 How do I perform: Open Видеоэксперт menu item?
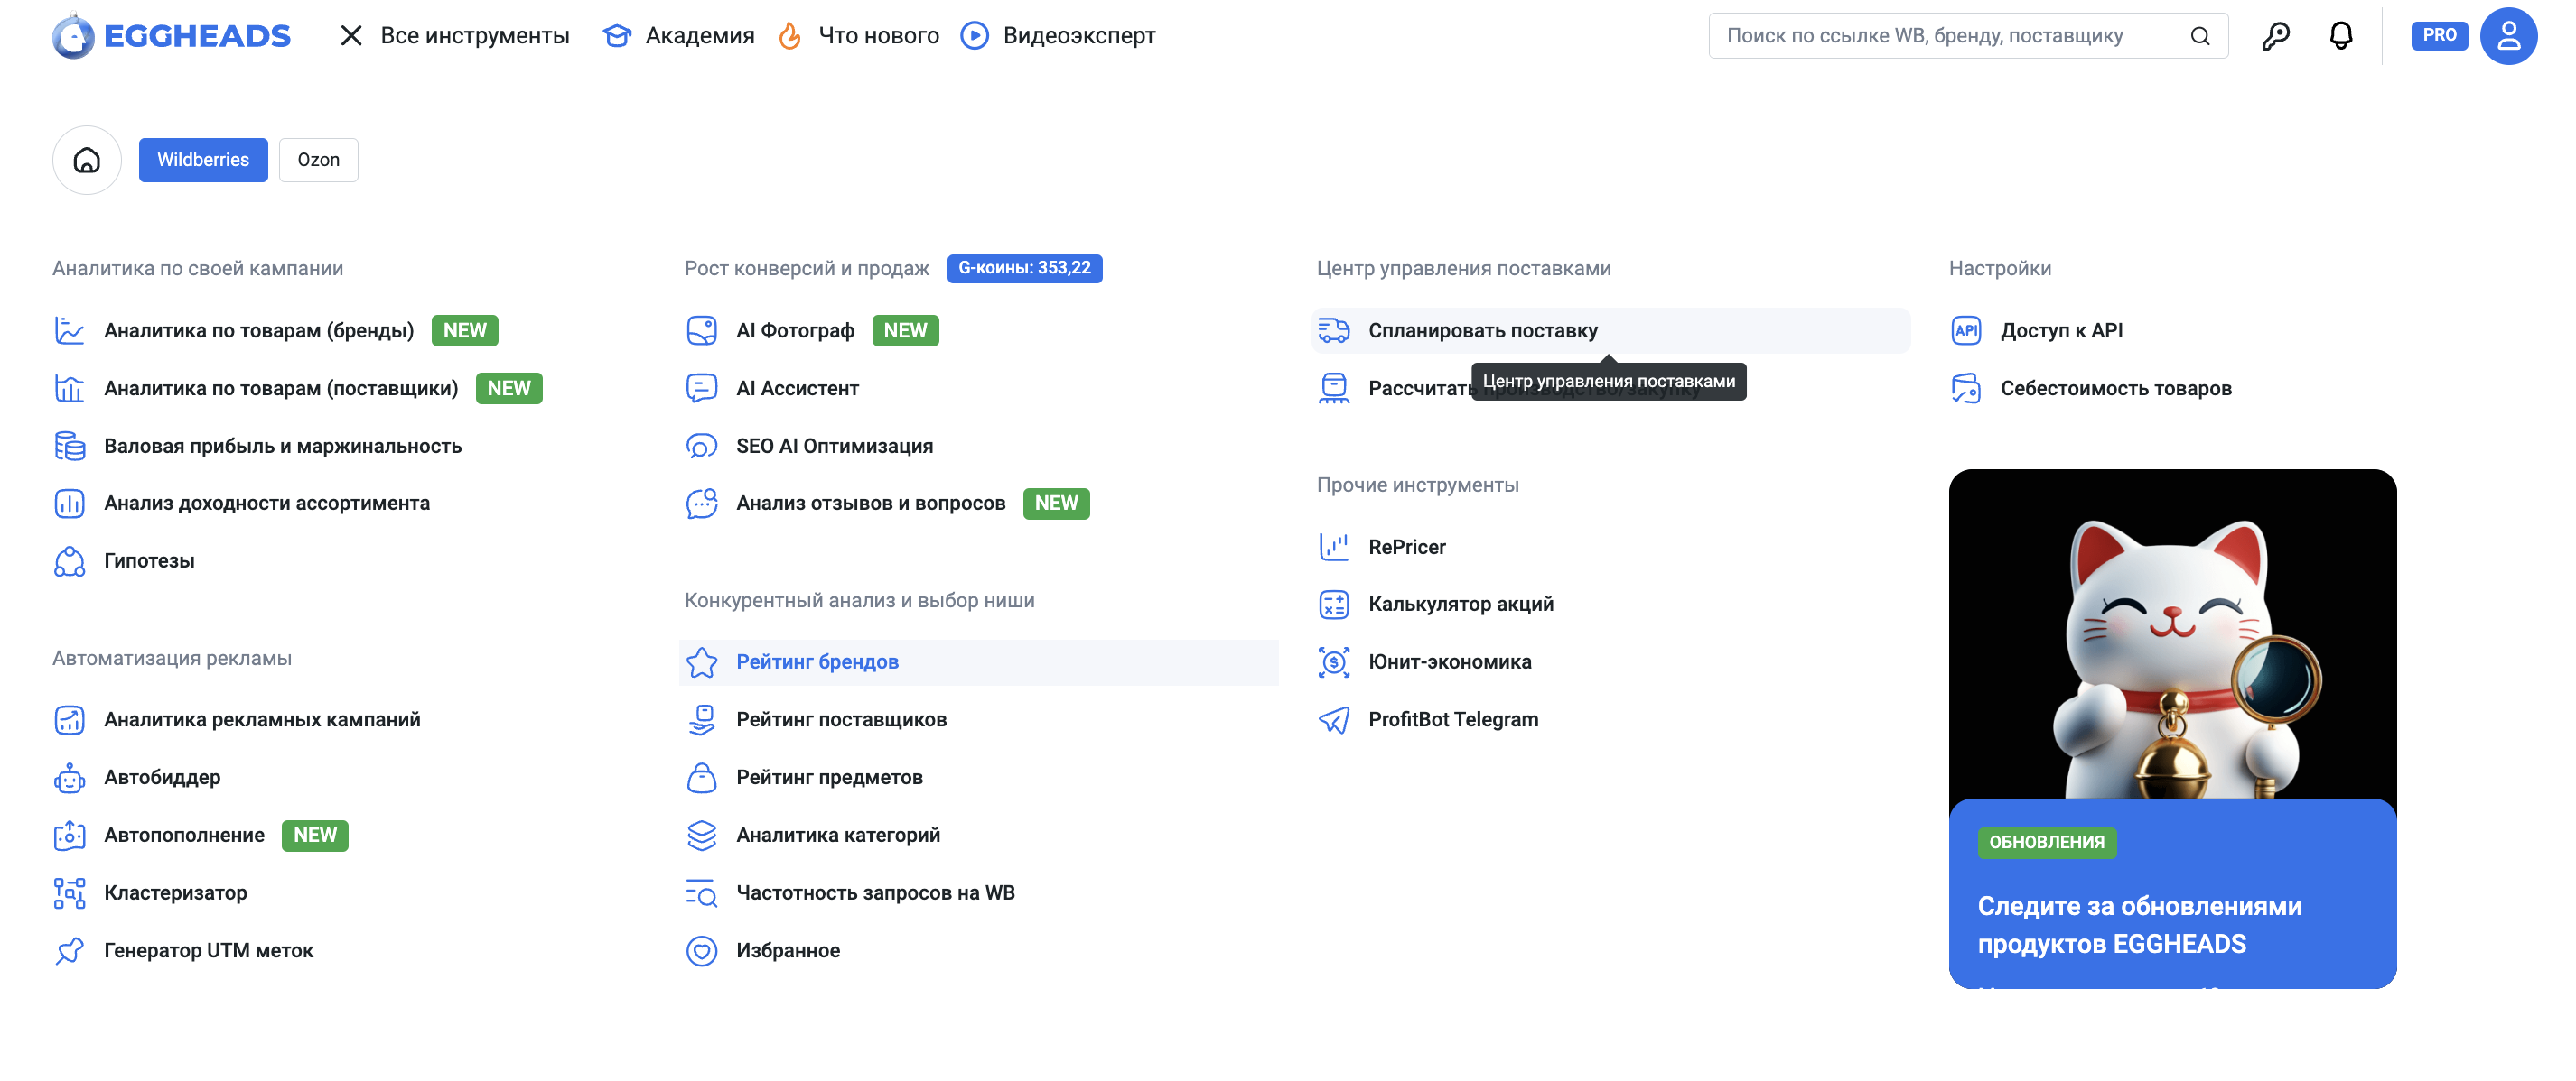click(1079, 36)
